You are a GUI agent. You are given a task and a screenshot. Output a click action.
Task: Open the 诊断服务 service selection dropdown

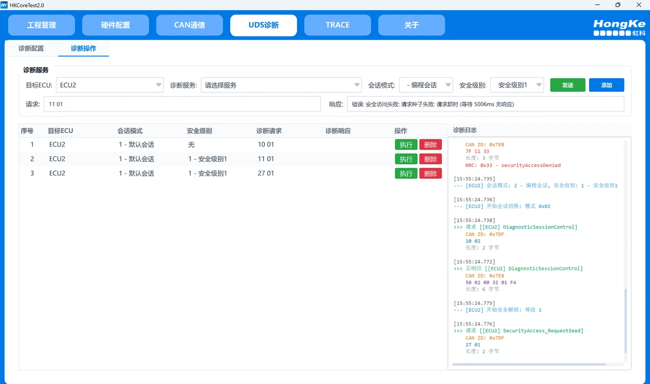(x=281, y=85)
